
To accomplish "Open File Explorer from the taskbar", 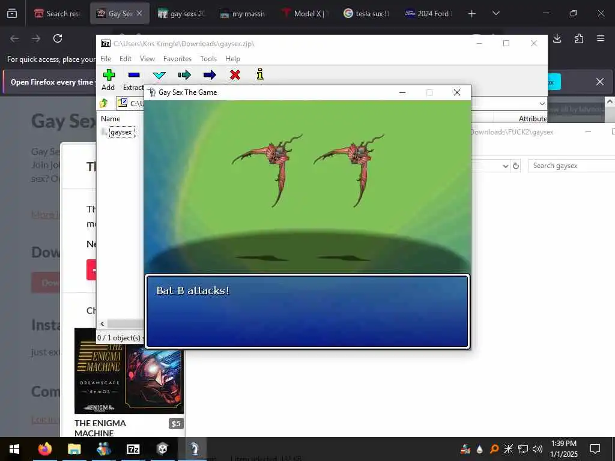I will click(x=74, y=449).
